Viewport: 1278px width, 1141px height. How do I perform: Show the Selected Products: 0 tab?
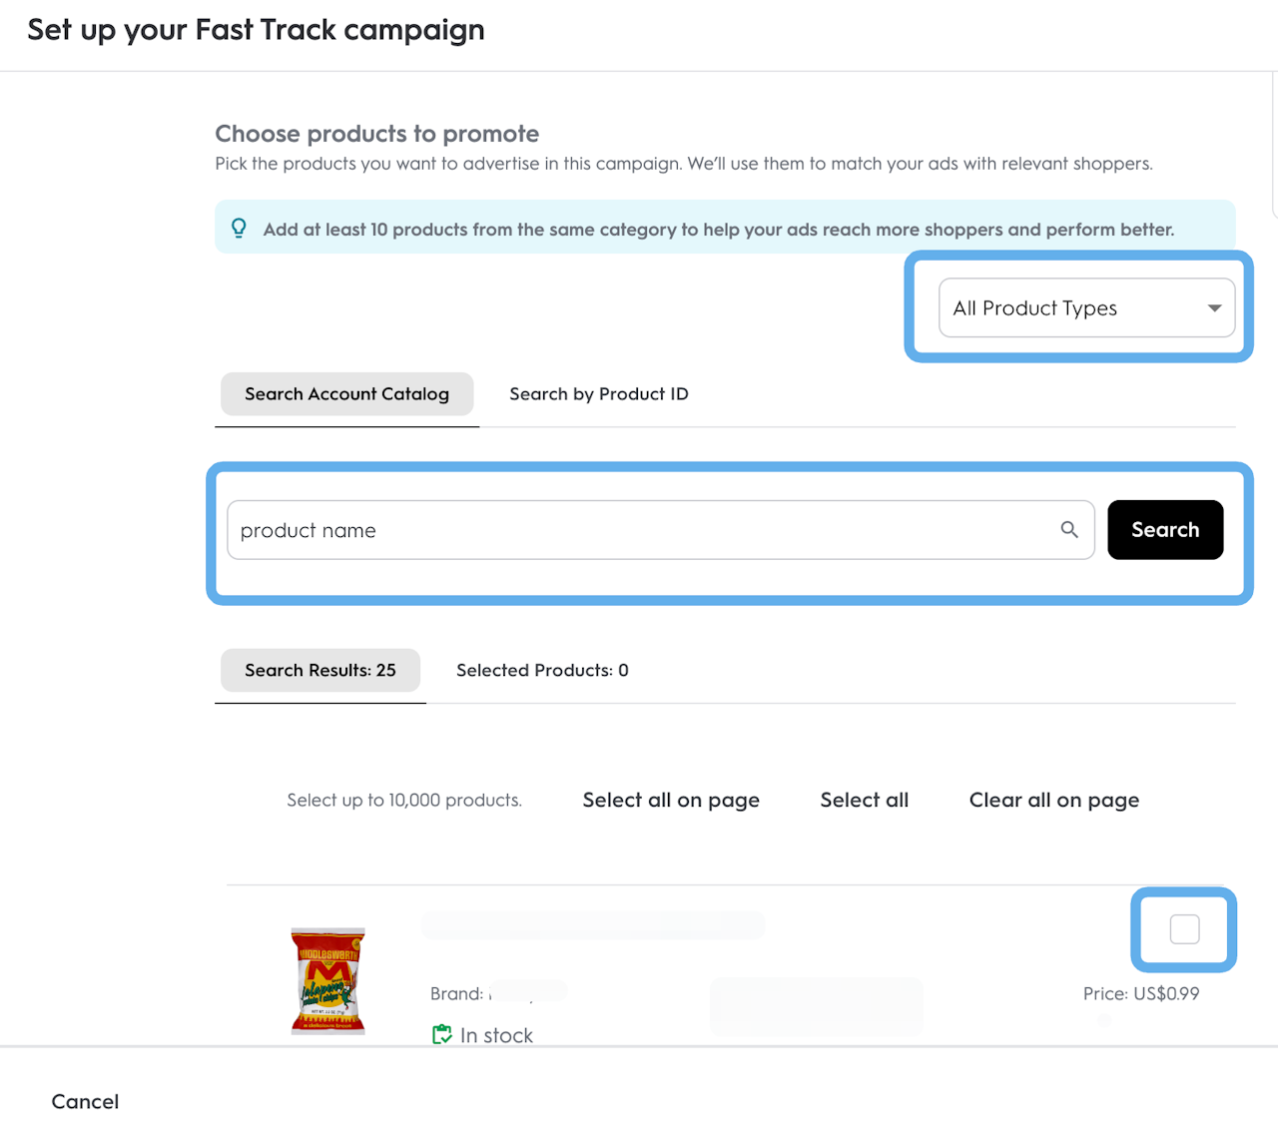[542, 671]
